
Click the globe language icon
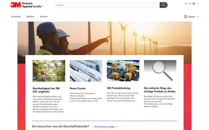pos(194,4)
